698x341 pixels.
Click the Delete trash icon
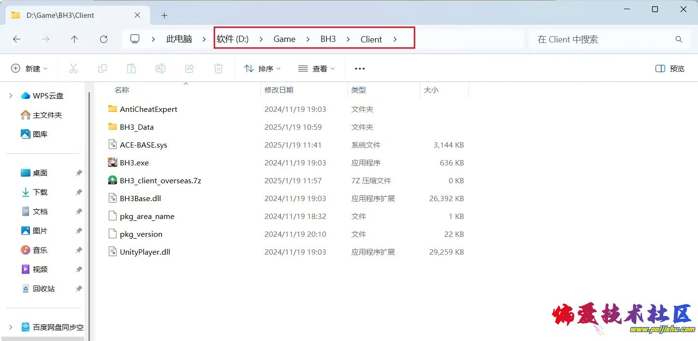pos(218,68)
